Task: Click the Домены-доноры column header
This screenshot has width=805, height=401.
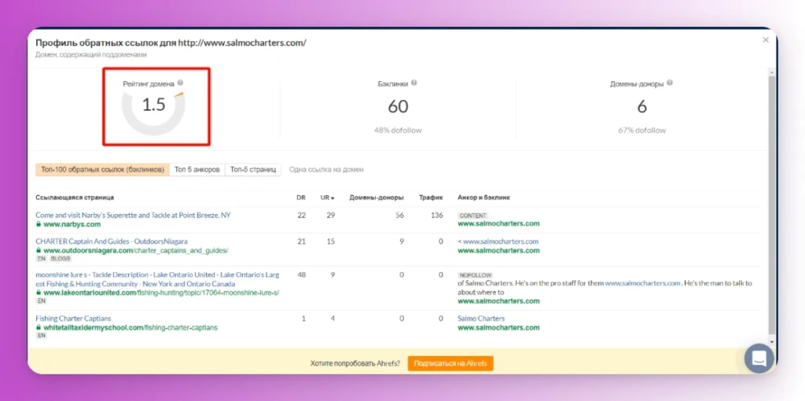Action: (377, 197)
